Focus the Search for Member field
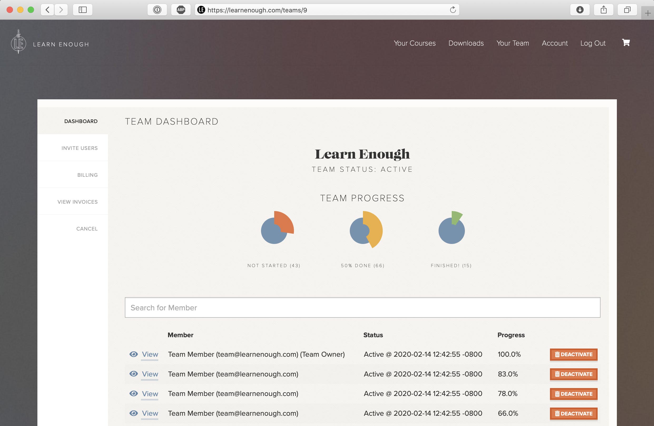This screenshot has width=654, height=426. (x=362, y=307)
